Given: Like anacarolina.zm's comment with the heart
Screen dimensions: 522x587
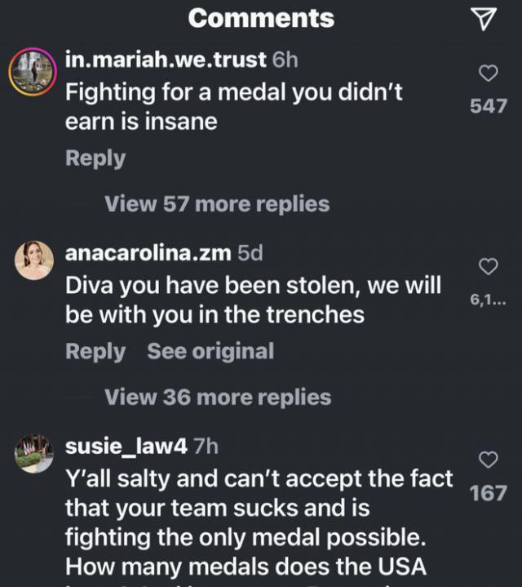Looking at the screenshot, I should click(x=488, y=267).
